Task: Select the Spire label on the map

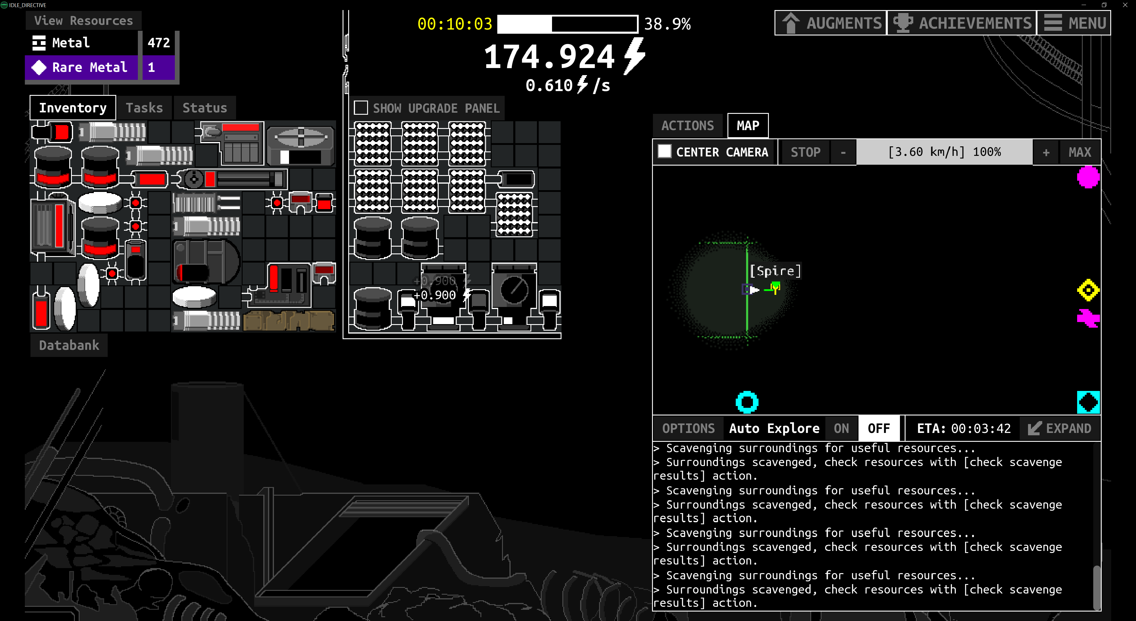Action: pos(775,271)
